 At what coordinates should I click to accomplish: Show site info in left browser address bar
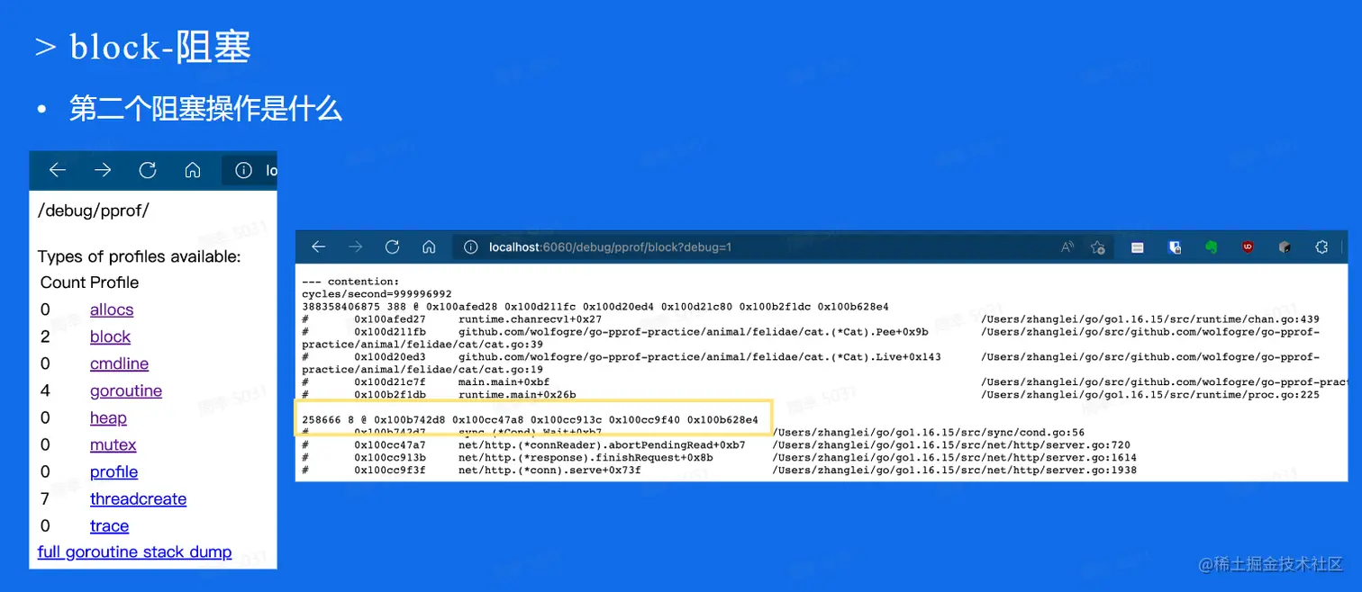(x=243, y=170)
